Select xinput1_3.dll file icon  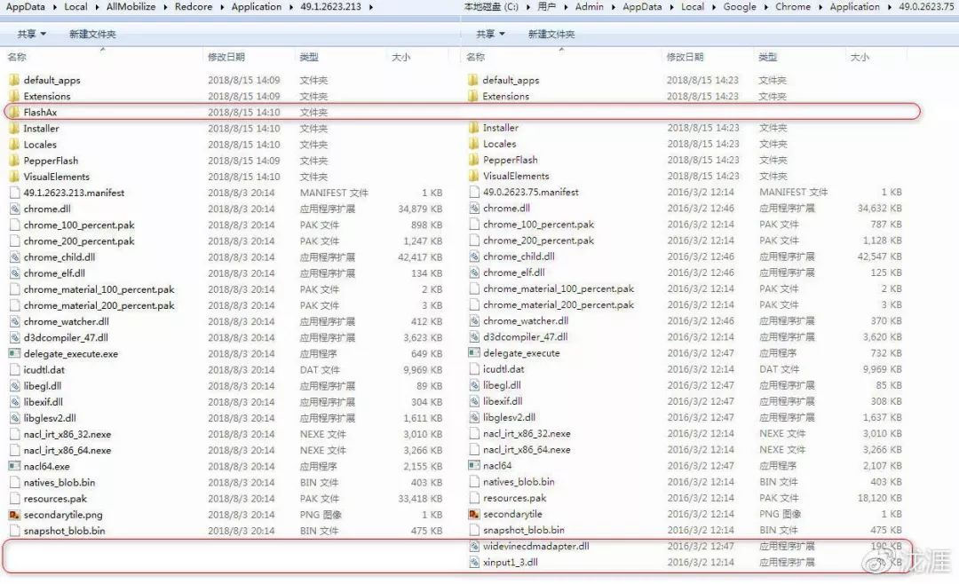473,562
